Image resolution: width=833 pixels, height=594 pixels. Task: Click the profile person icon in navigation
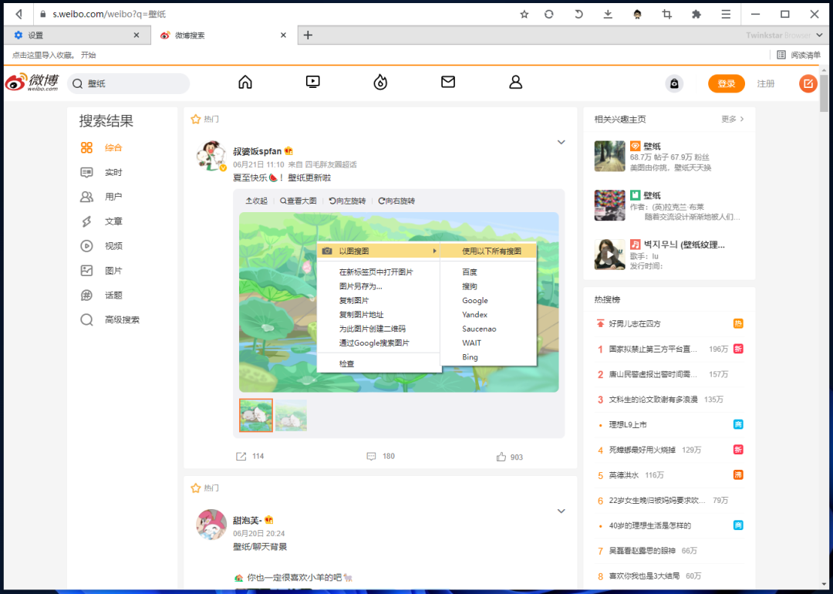515,81
